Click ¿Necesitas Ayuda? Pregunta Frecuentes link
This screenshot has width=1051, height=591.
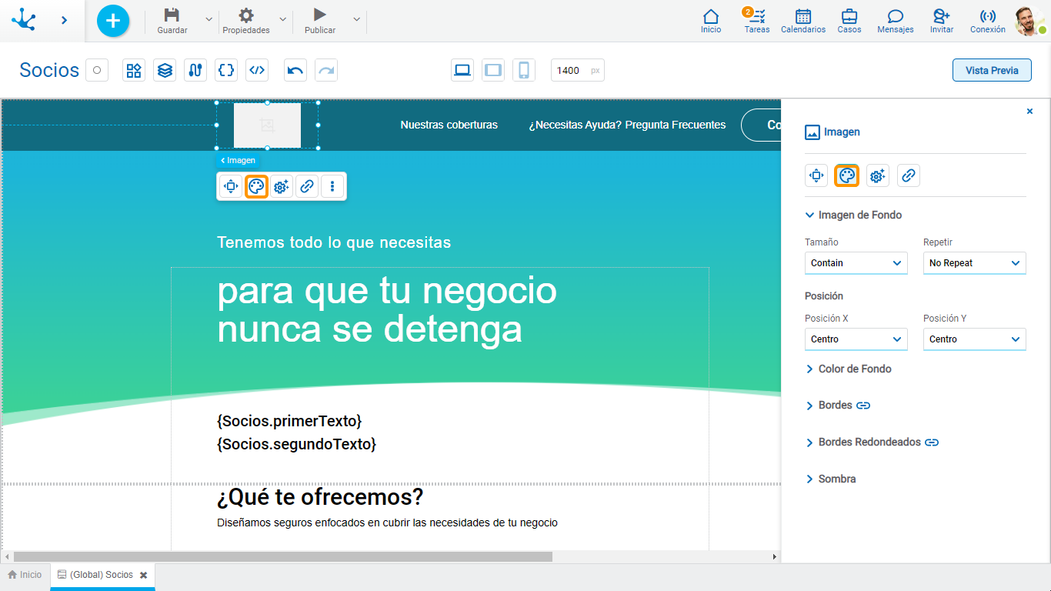(627, 125)
